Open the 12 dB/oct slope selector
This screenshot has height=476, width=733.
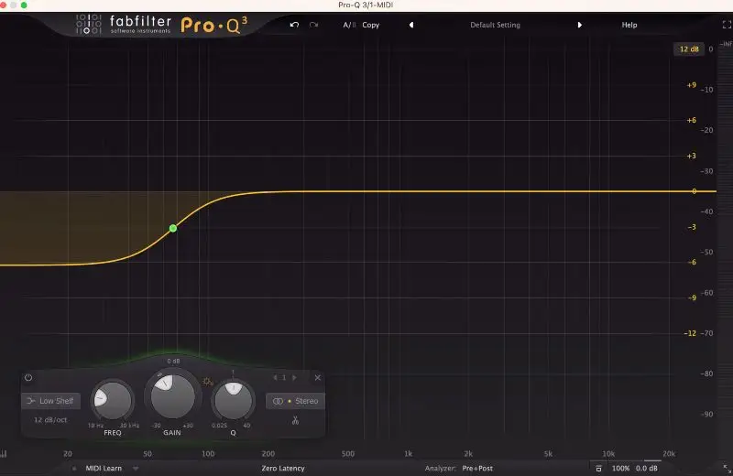point(51,419)
